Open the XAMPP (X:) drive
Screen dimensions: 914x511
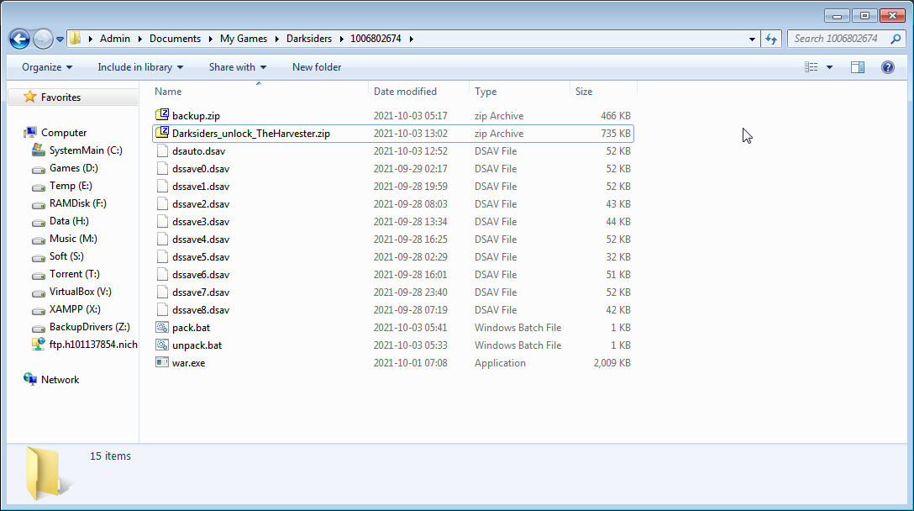coord(75,309)
